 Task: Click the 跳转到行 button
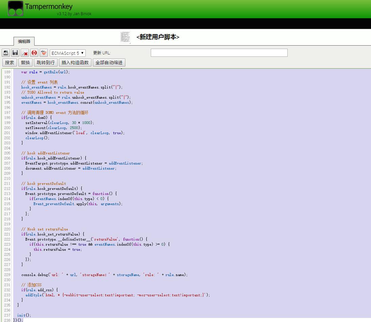click(x=46, y=63)
